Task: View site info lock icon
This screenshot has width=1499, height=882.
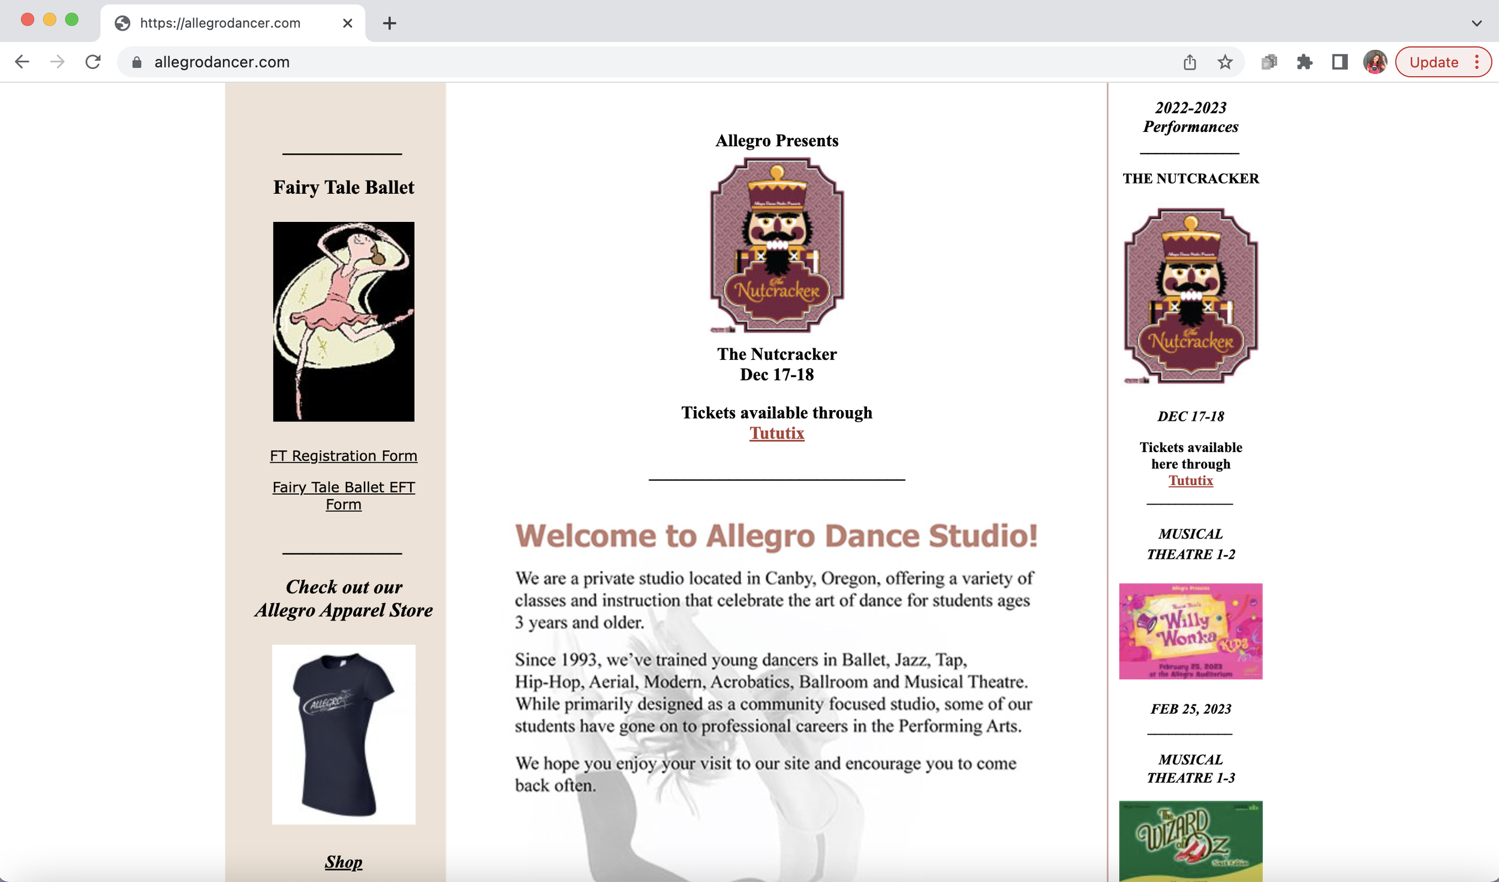Action: 137,62
